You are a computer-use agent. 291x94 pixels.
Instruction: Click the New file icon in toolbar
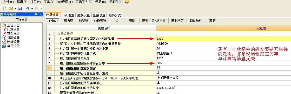[5, 9]
